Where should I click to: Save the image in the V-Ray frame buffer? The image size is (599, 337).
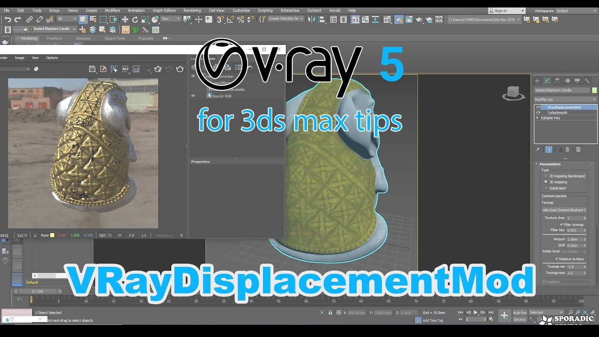click(92, 69)
